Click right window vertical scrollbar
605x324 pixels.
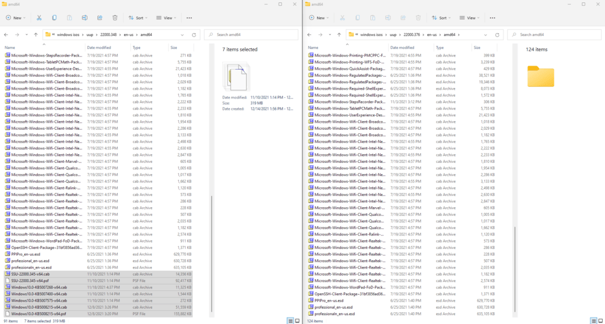[515, 270]
